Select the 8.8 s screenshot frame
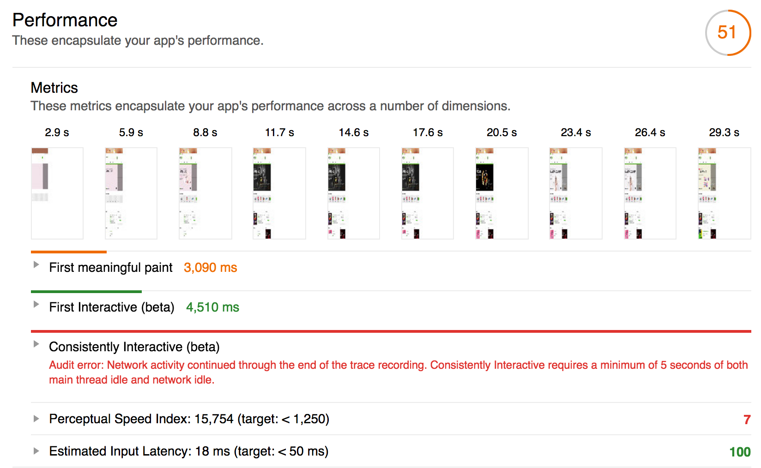The image size is (761, 468). pyautogui.click(x=205, y=193)
